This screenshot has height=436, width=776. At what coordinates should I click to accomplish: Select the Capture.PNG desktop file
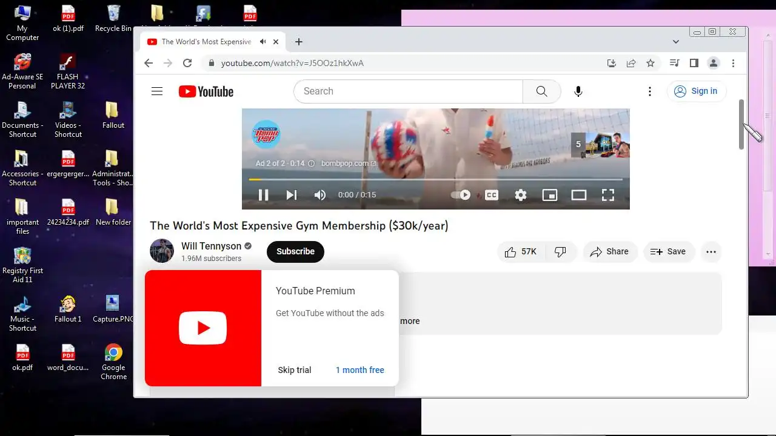click(x=113, y=309)
